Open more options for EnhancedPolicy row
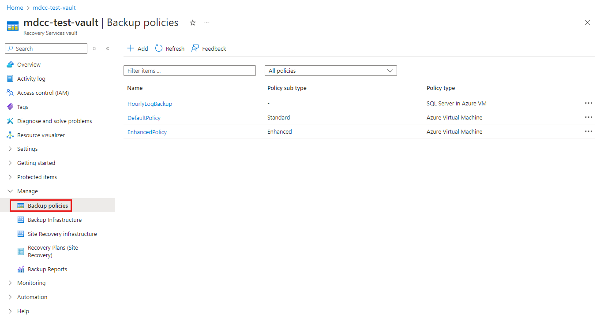Screen dimensions: 600x318 coord(589,131)
